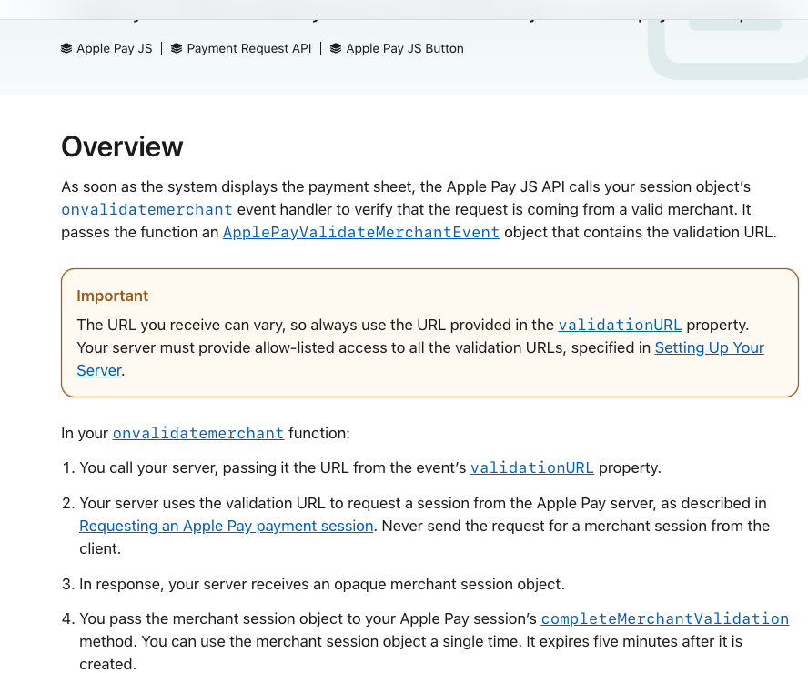Click validationURL link inside the Important box
Viewport: 808px width, 673px height.
coord(620,325)
